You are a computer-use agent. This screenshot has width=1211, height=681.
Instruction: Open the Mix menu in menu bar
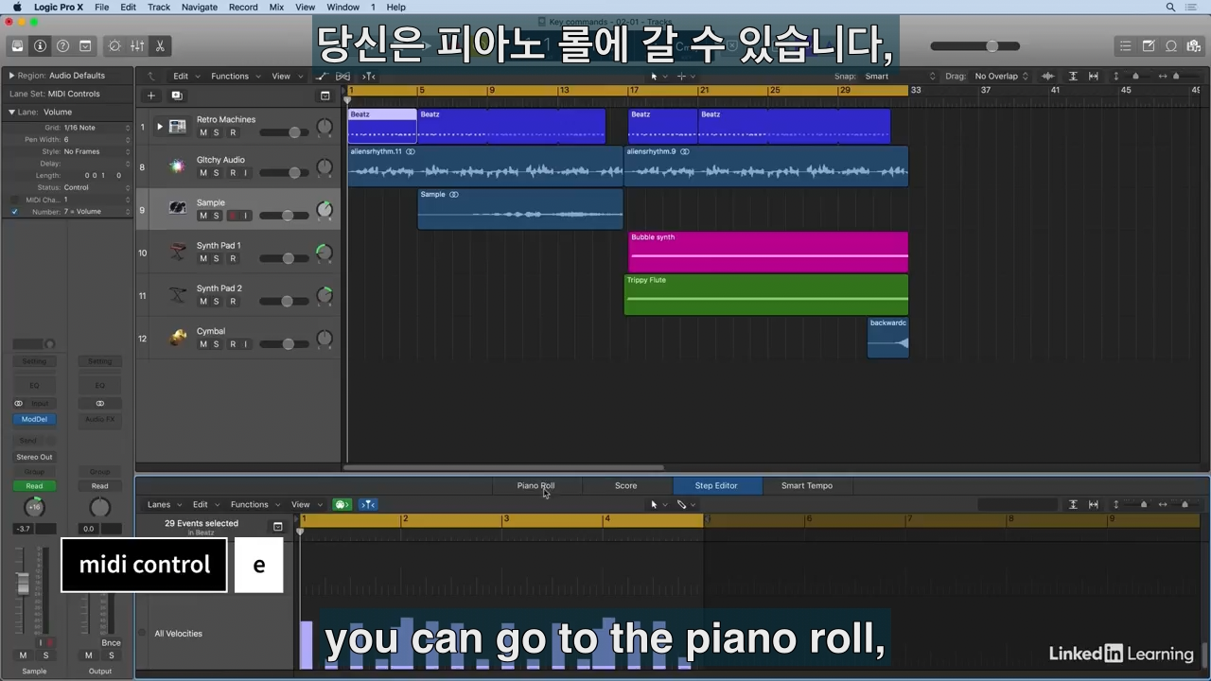coord(276,7)
